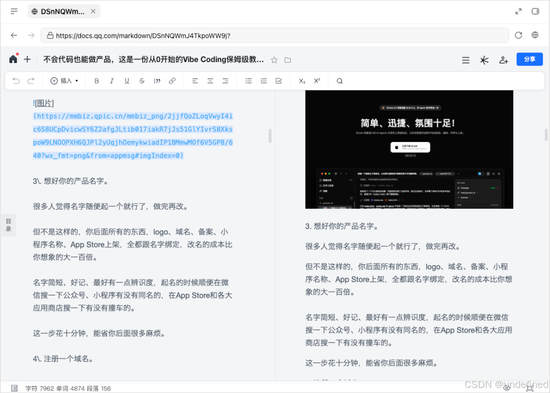Image resolution: width=550 pixels, height=393 pixels.
Task: Select the DSnNQWm... tab
Action: (64, 12)
